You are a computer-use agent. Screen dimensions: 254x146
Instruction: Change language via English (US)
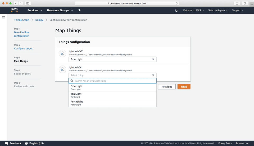pyautogui.click(x=37, y=143)
